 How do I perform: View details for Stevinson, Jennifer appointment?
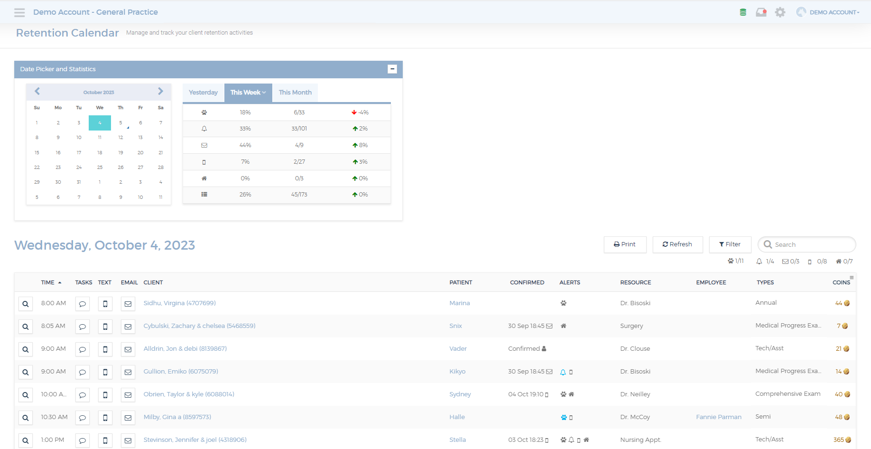tap(26, 440)
